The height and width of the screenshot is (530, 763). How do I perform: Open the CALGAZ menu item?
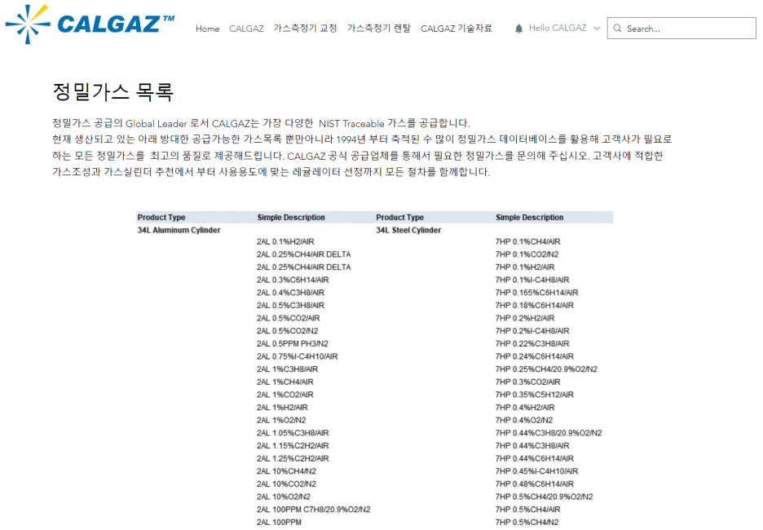(246, 29)
